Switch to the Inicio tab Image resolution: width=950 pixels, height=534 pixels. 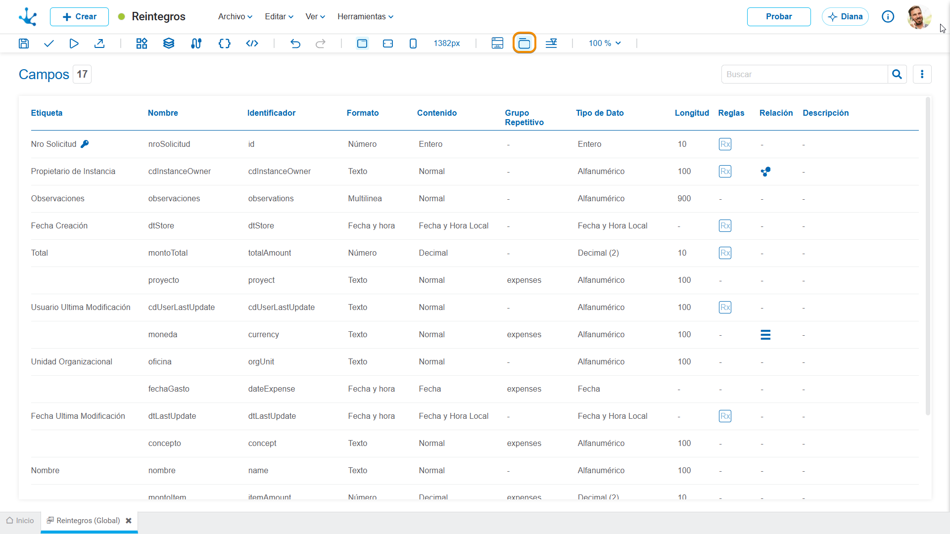pyautogui.click(x=20, y=521)
